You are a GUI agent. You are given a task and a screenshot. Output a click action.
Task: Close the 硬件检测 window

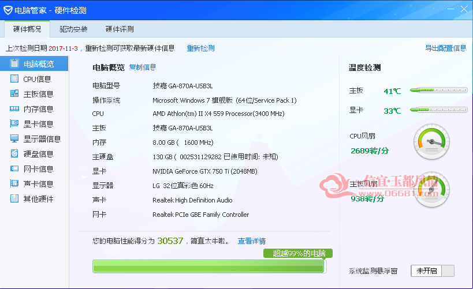coord(464,9)
